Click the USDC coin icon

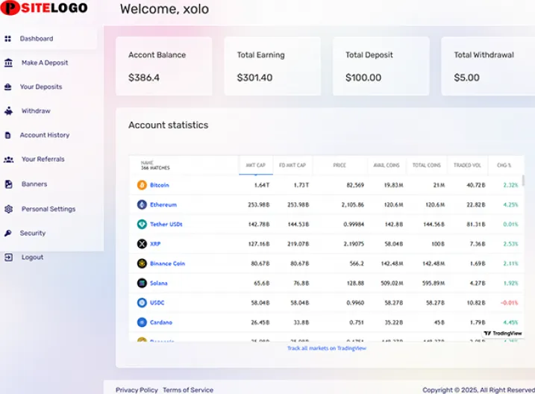point(142,302)
